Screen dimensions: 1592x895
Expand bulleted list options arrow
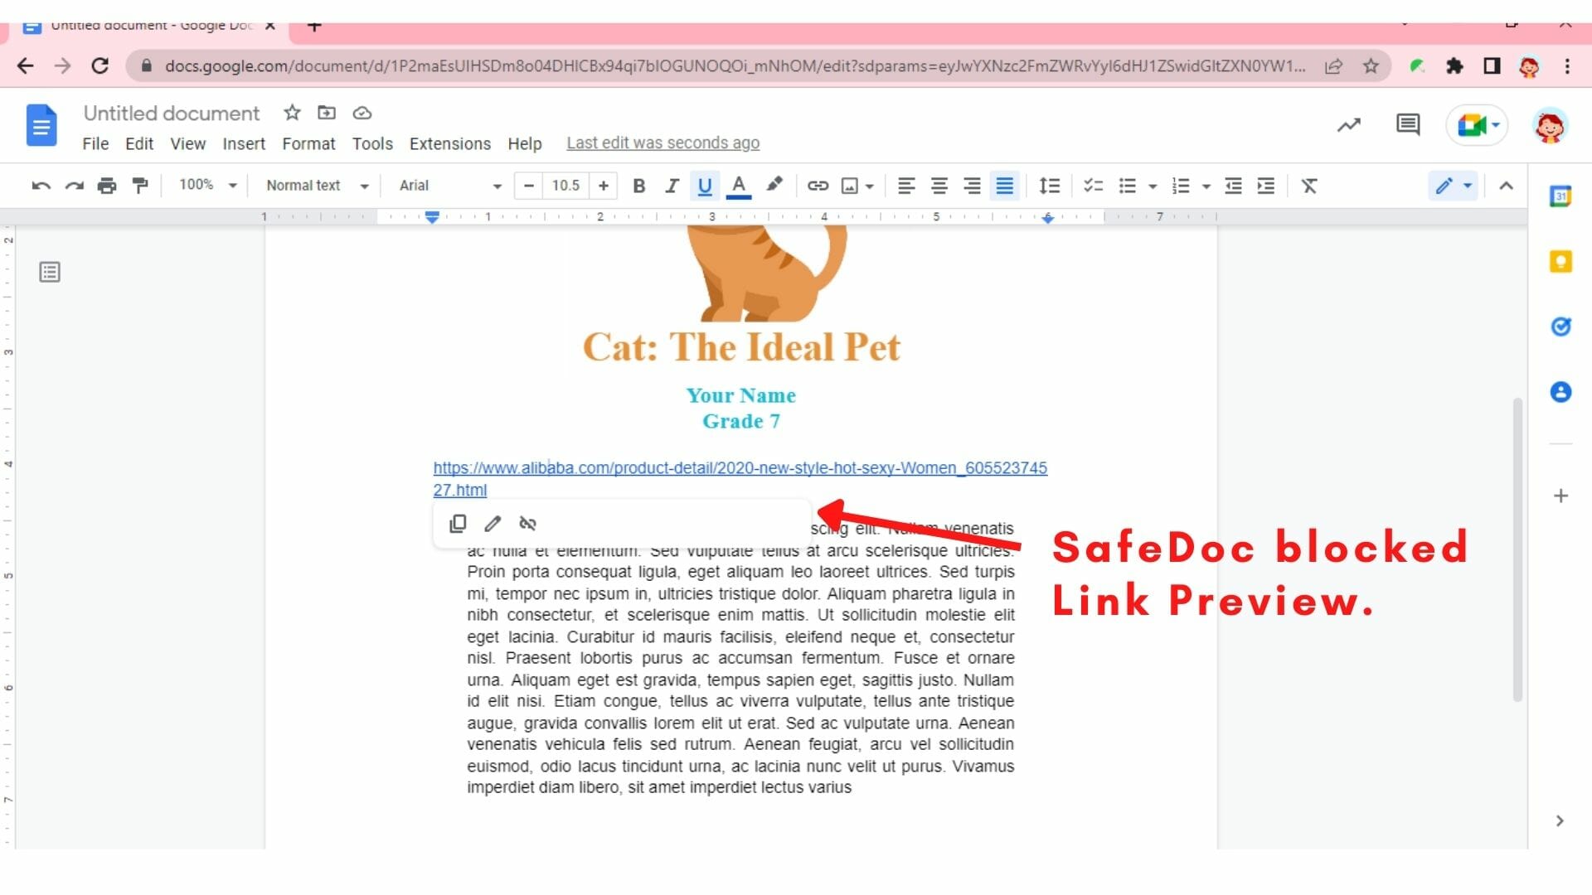click(1153, 186)
